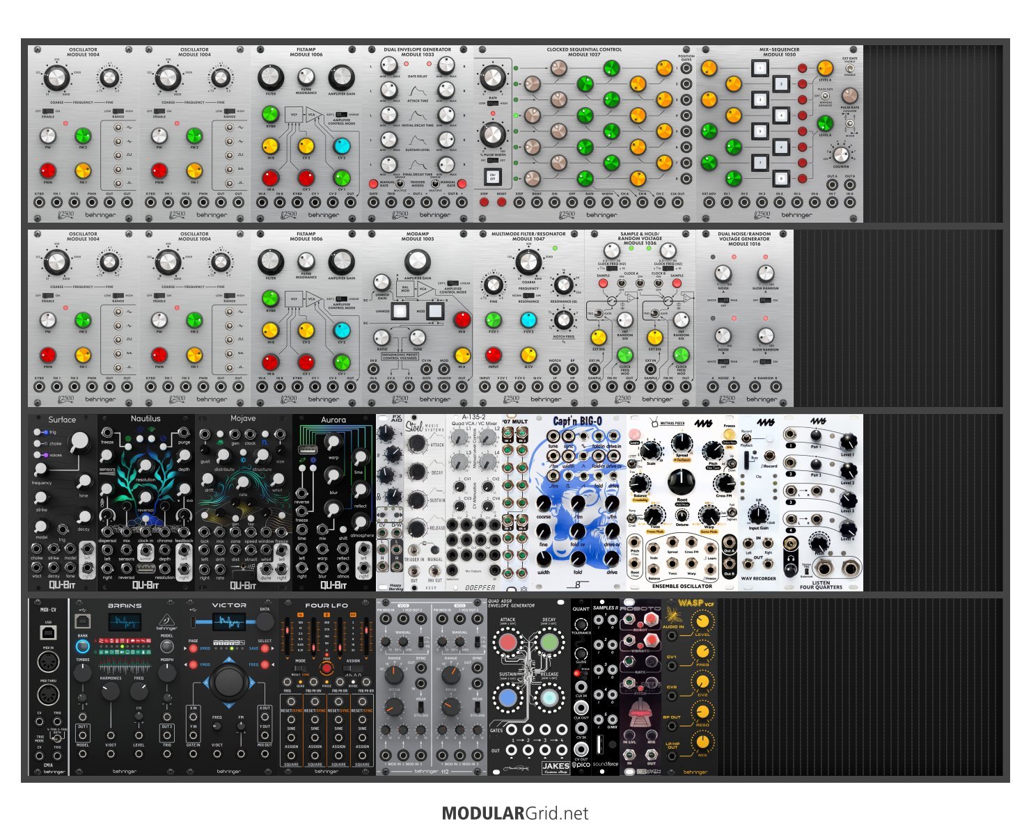Click the bee logo on WASP VCF
Viewport: 1031px width, 828px height.
[672, 614]
